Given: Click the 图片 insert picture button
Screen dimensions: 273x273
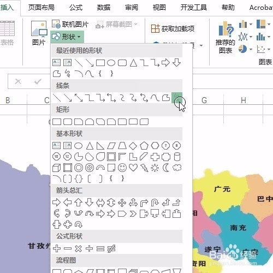Looking at the screenshot, I should tap(39, 33).
